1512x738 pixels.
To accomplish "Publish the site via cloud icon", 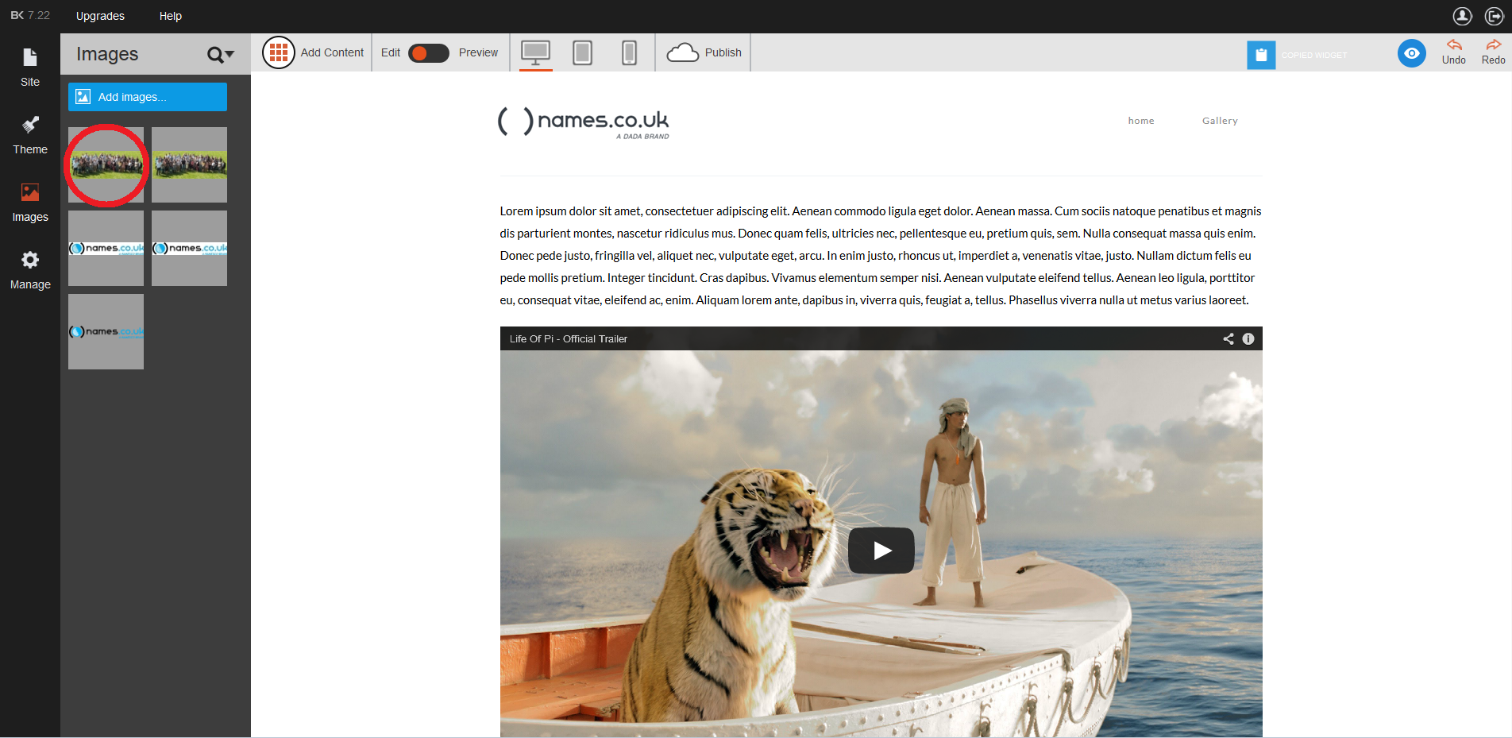I will click(x=682, y=52).
